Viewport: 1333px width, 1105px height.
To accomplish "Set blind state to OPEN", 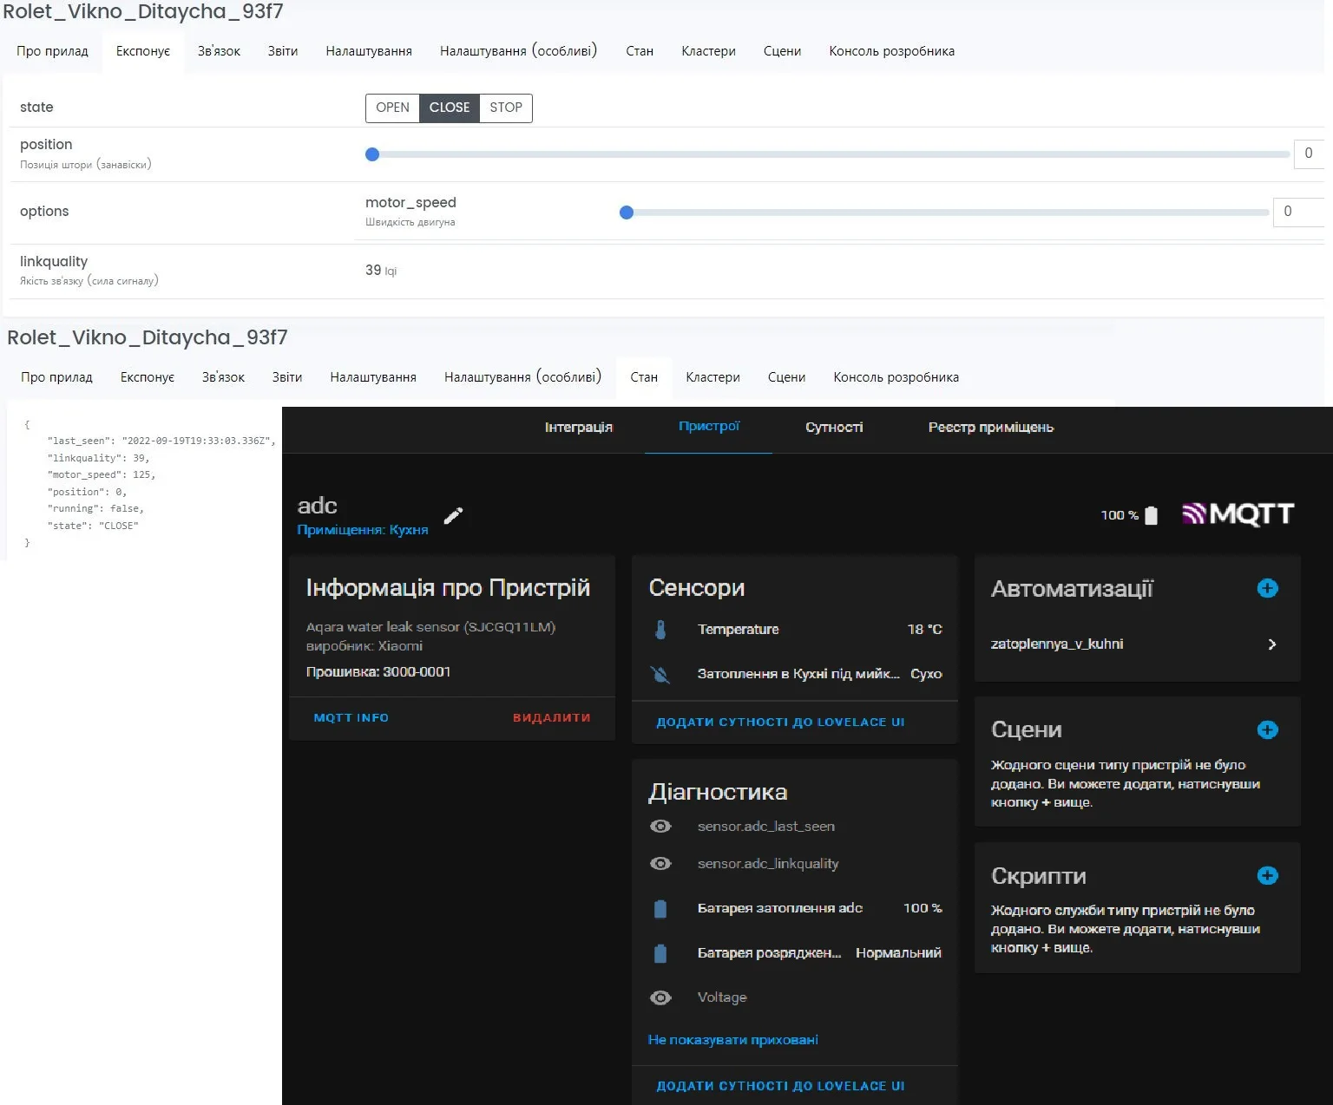I will click(x=392, y=108).
